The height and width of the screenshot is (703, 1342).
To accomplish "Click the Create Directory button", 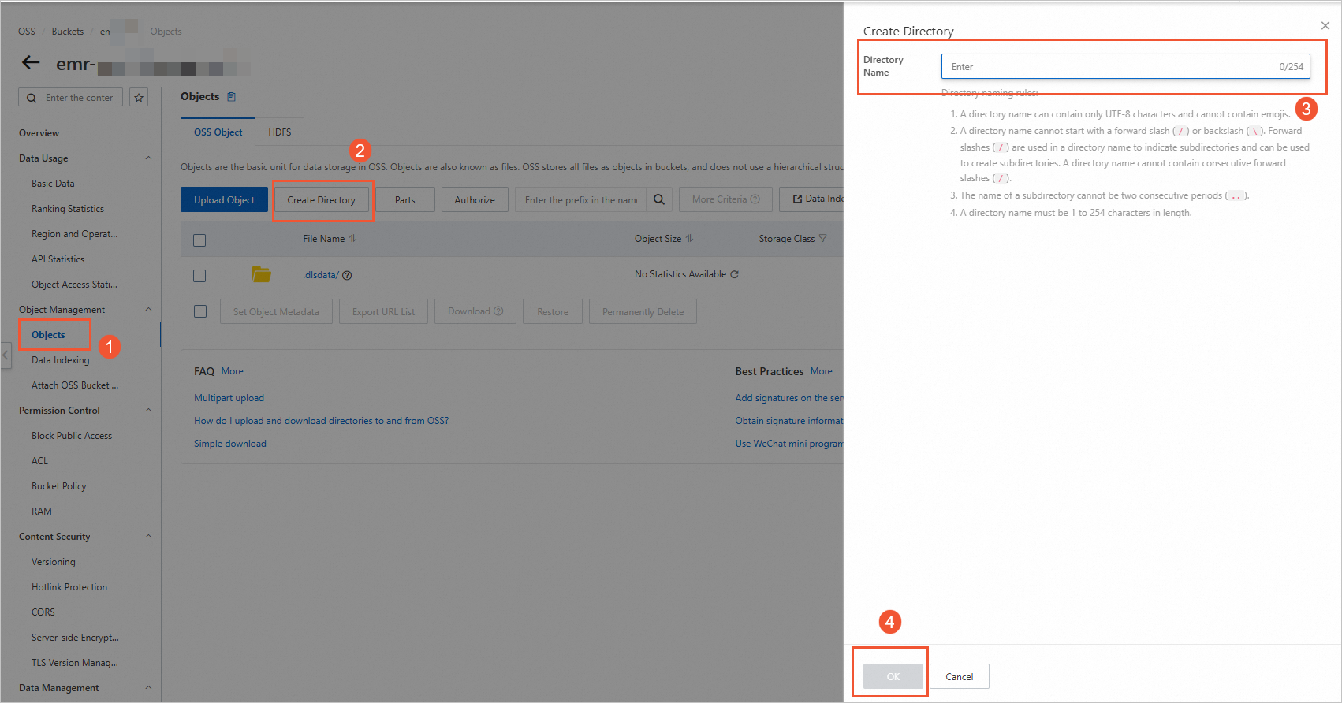I will click(322, 199).
